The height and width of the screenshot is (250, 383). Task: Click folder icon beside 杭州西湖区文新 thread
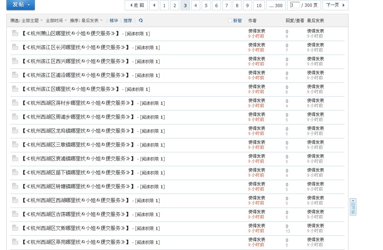(x=14, y=228)
